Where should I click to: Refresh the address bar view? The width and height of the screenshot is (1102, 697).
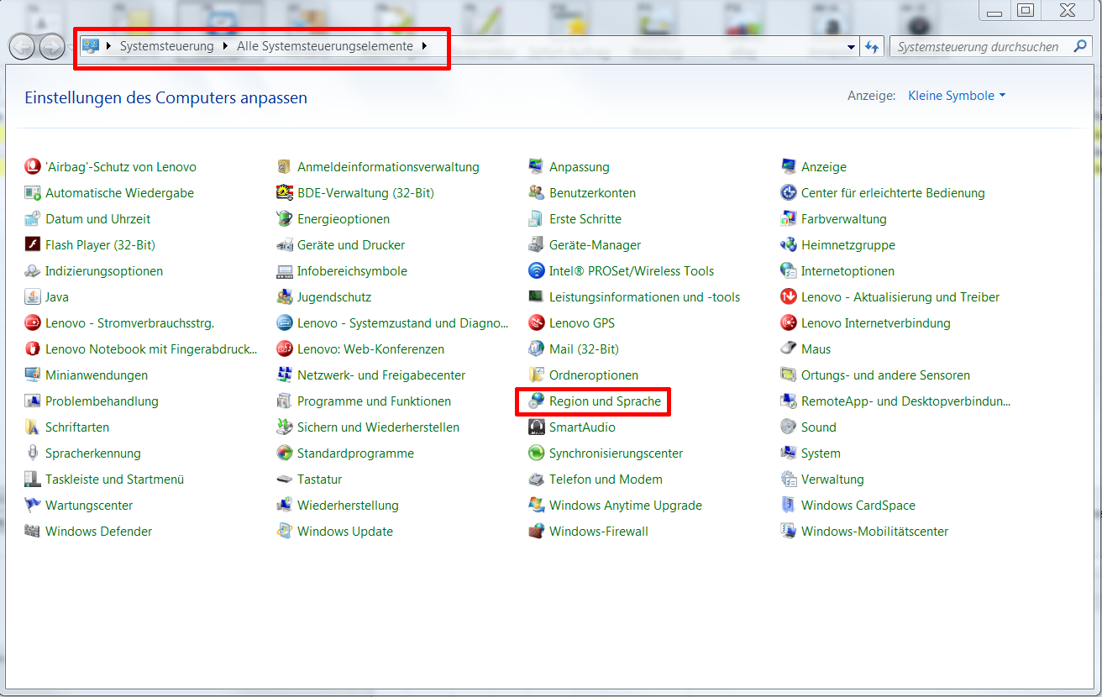[872, 47]
